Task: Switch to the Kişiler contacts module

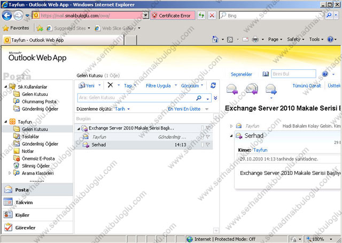Action: 37,215
